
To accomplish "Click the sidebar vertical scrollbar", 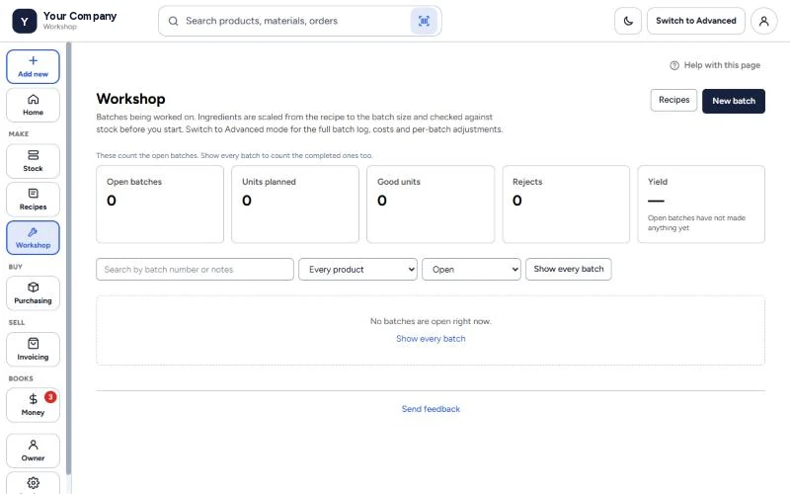I will (68, 258).
